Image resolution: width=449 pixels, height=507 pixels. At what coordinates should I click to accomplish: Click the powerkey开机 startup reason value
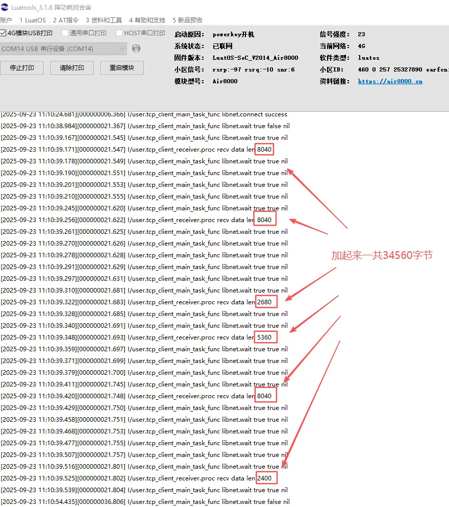(233, 34)
